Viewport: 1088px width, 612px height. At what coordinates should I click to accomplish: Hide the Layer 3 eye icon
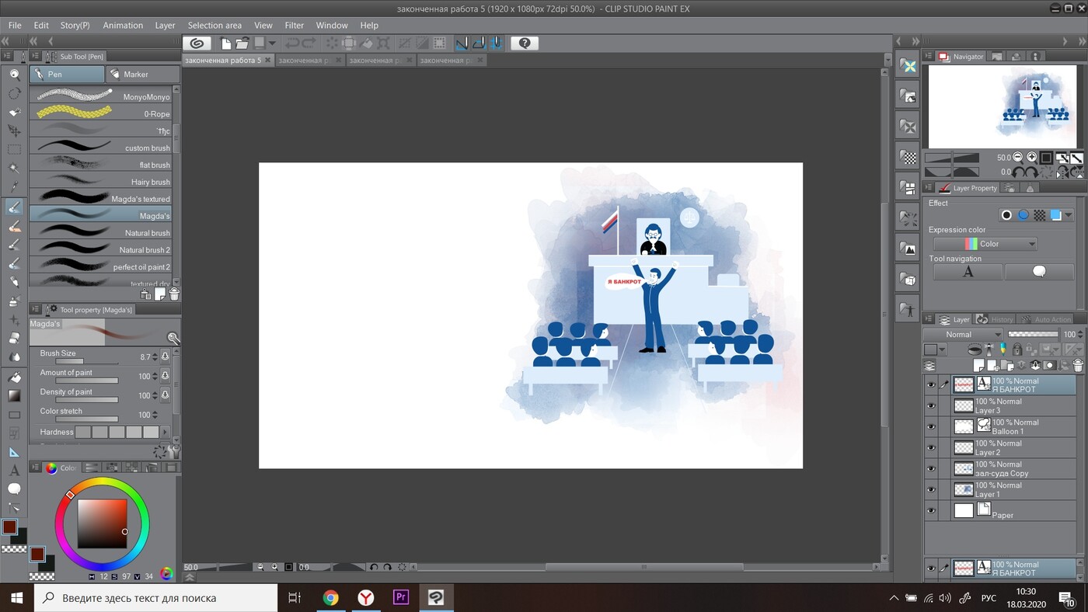pos(931,405)
